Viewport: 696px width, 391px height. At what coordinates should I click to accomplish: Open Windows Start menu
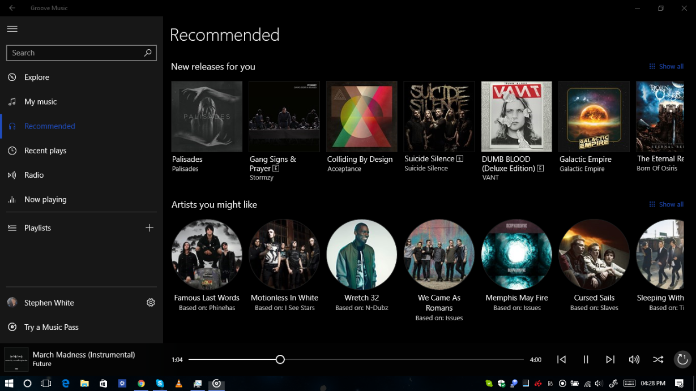click(9, 383)
